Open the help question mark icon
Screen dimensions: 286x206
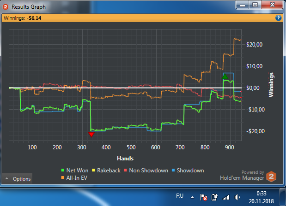tap(278, 18)
